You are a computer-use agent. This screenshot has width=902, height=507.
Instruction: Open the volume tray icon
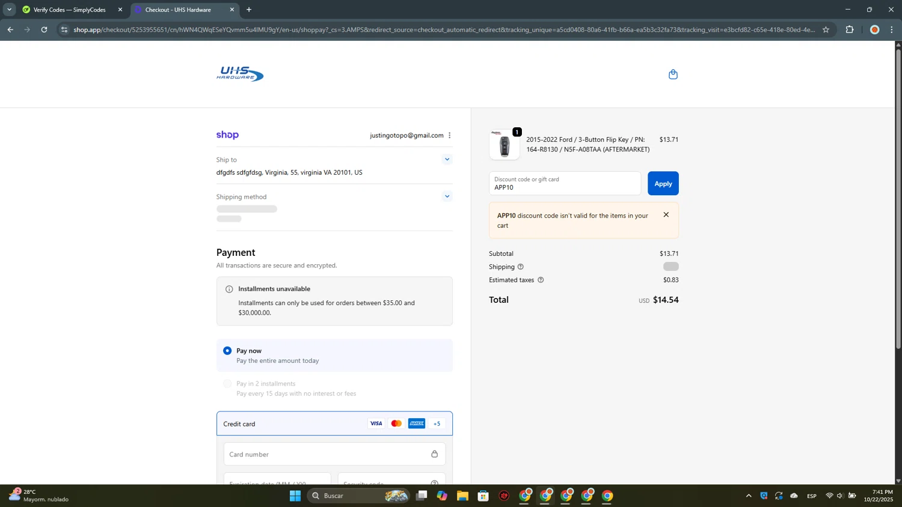[840, 496]
